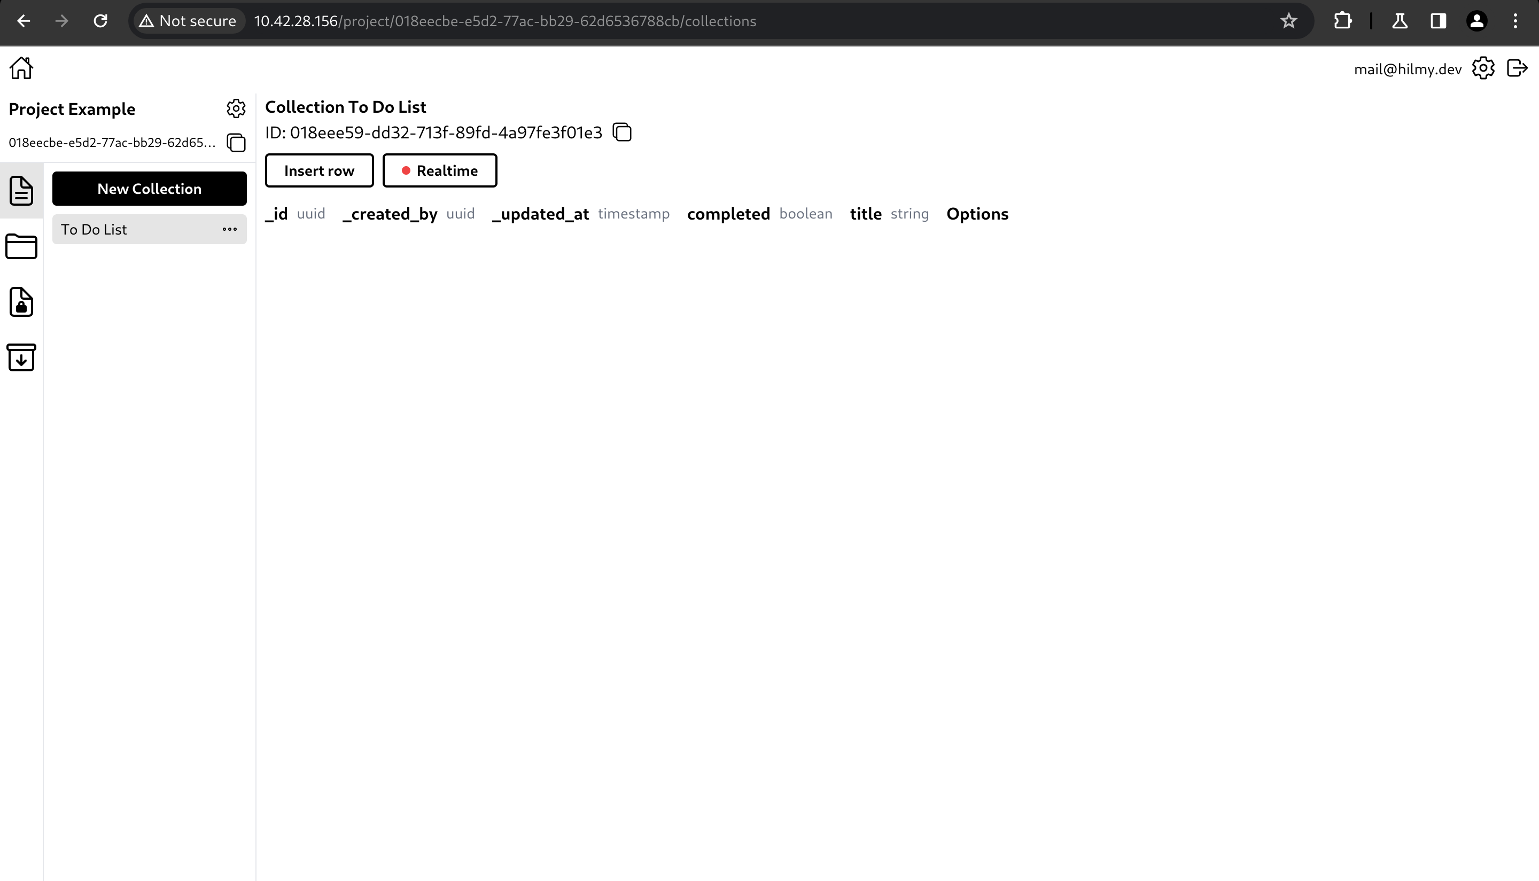Click the logout icon at top right
This screenshot has width=1539, height=881.
click(x=1517, y=68)
